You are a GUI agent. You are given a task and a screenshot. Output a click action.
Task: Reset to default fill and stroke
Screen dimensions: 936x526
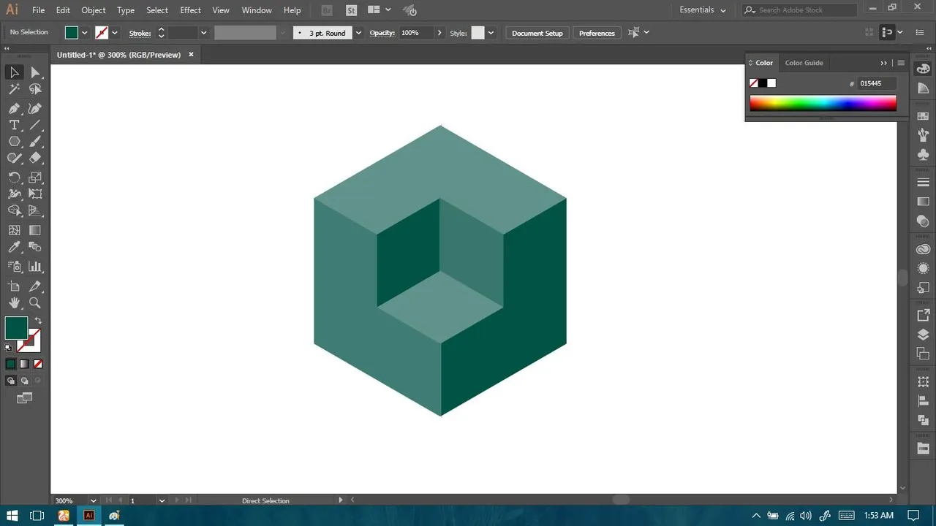tap(9, 348)
